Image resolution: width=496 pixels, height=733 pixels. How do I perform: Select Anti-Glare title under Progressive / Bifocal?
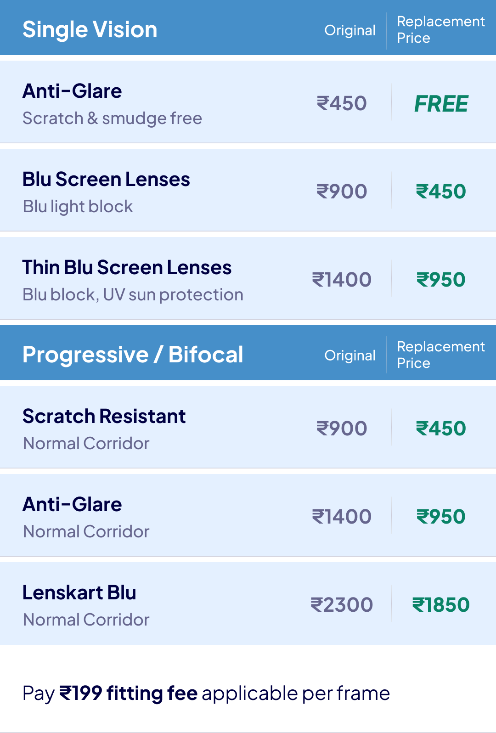73,505
